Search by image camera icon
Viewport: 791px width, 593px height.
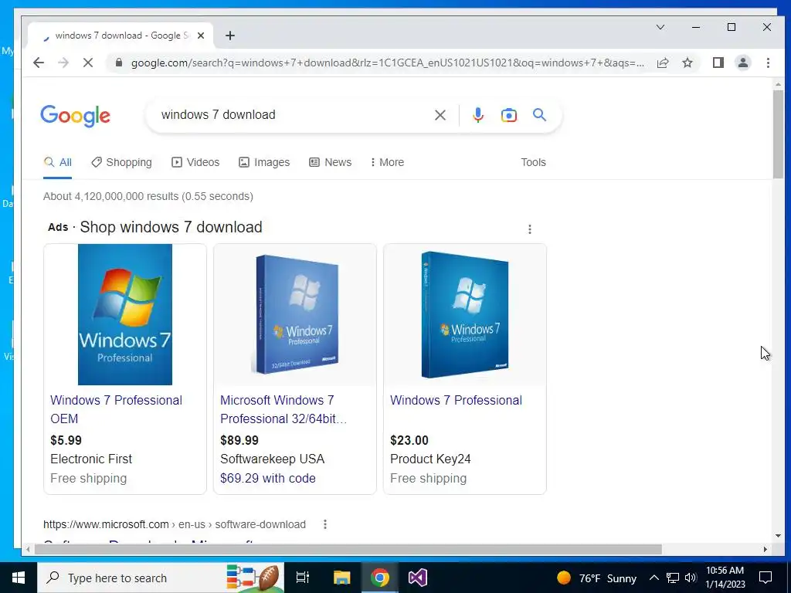pos(508,115)
